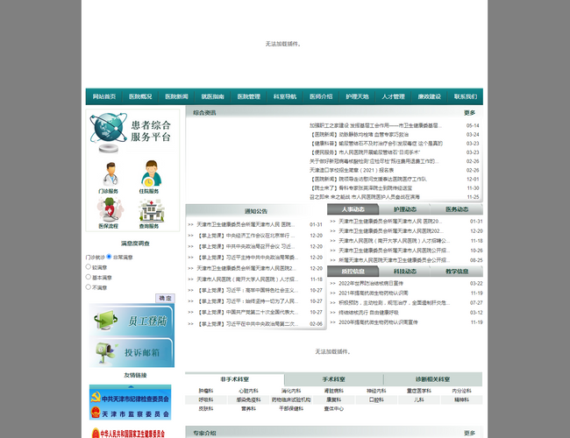This screenshot has width=570, height=438.
Task: Choose the 不满意 radio option
Action: coord(89,286)
